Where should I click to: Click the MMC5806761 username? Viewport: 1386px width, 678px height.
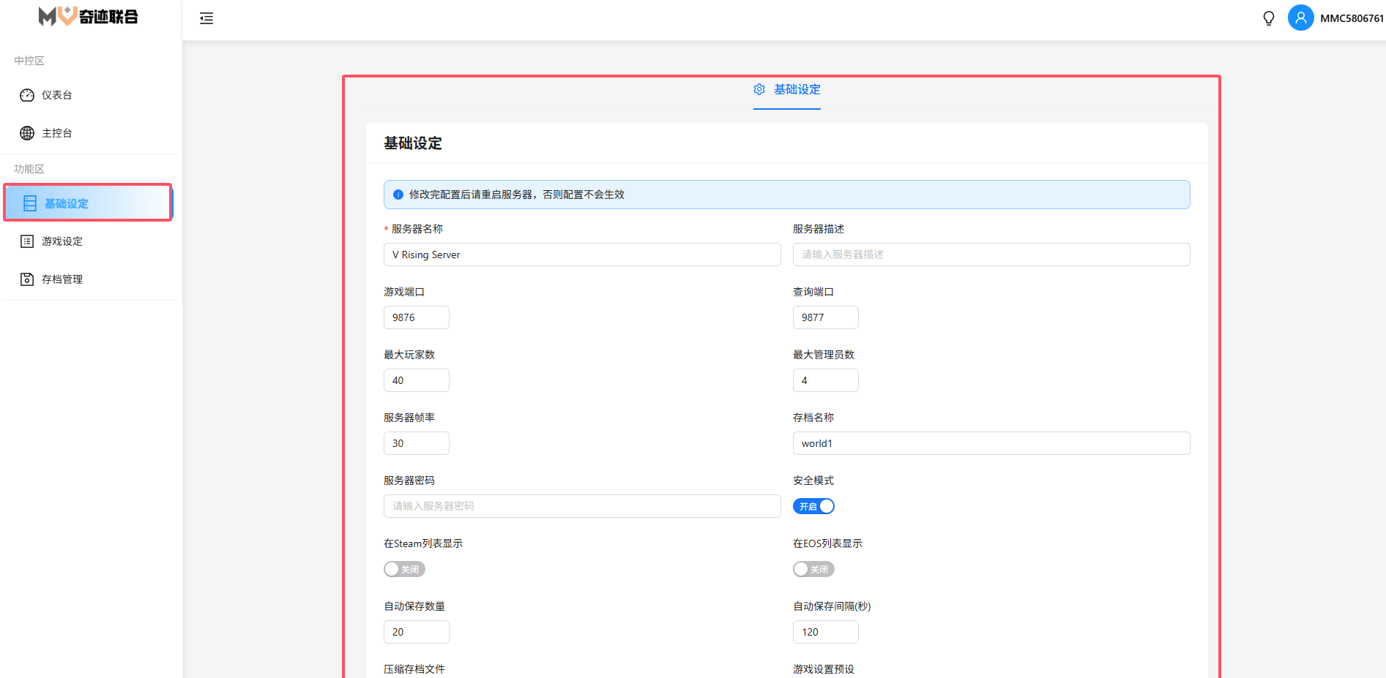pyautogui.click(x=1352, y=18)
